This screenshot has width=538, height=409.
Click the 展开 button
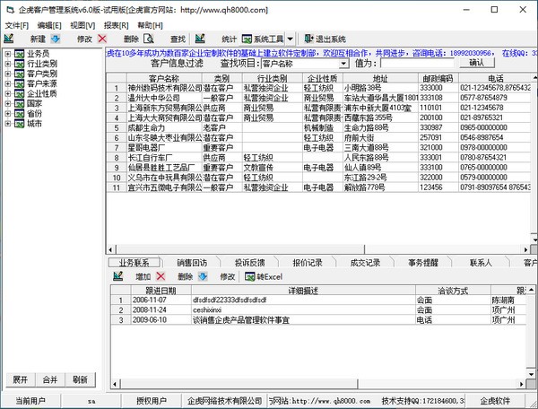pyautogui.click(x=21, y=379)
